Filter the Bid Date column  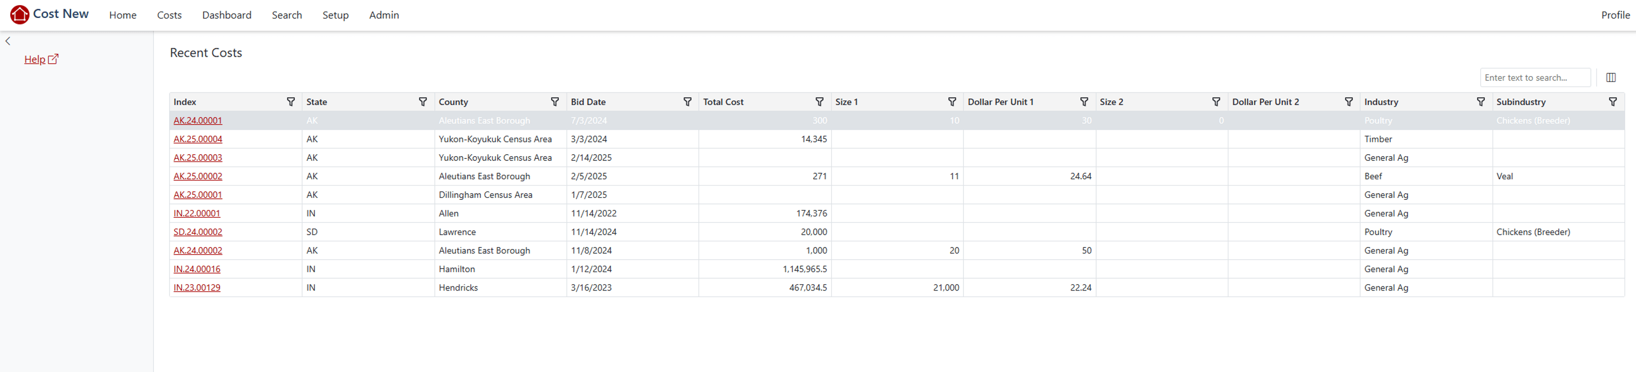coord(686,101)
